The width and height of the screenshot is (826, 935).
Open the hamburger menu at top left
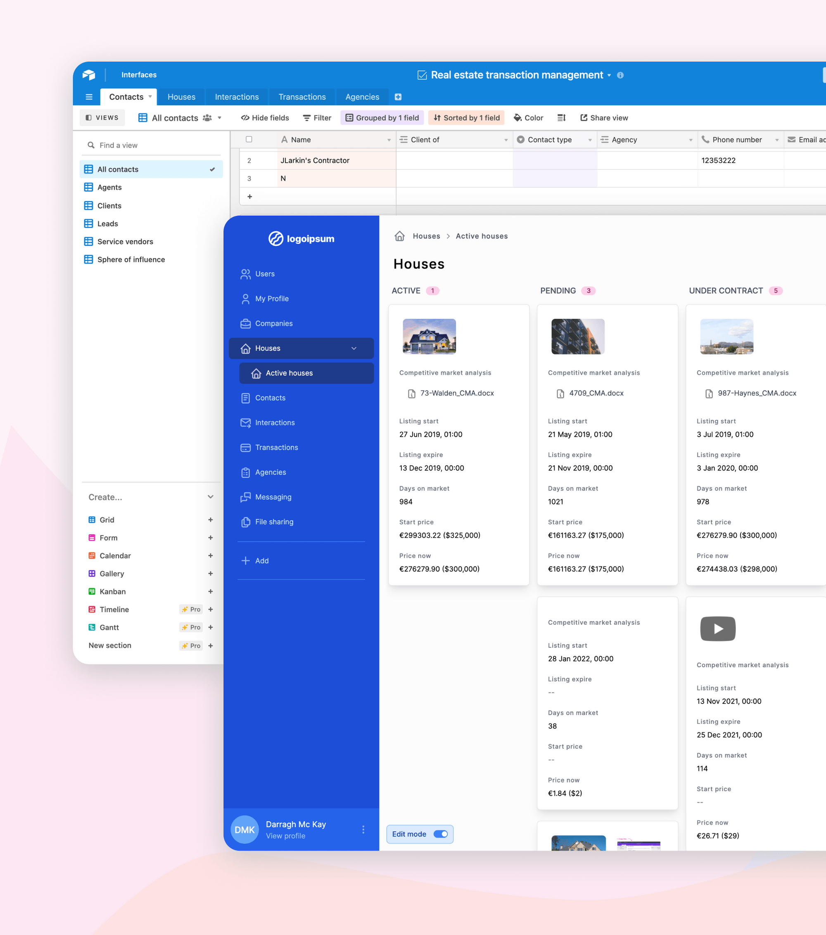pyautogui.click(x=89, y=97)
